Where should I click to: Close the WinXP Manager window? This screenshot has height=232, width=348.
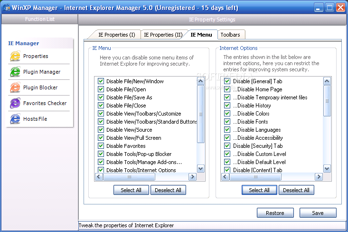[341, 8]
